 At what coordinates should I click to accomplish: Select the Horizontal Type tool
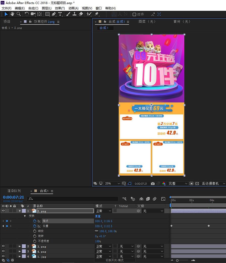pos(60,14)
